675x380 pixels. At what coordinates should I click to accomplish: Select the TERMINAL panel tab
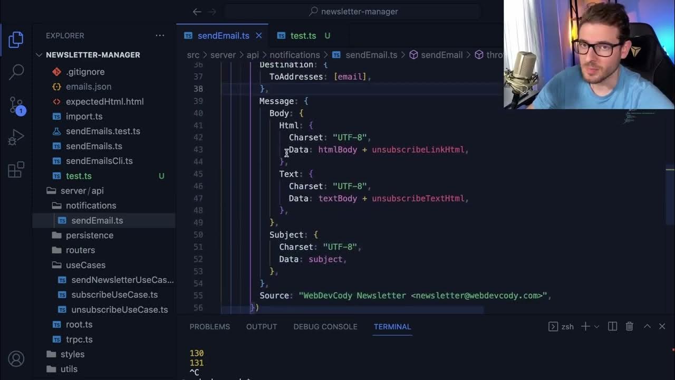click(x=392, y=327)
